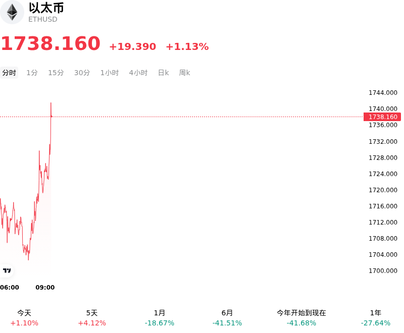Click the 今天 +1.10% performance range

[24, 318]
